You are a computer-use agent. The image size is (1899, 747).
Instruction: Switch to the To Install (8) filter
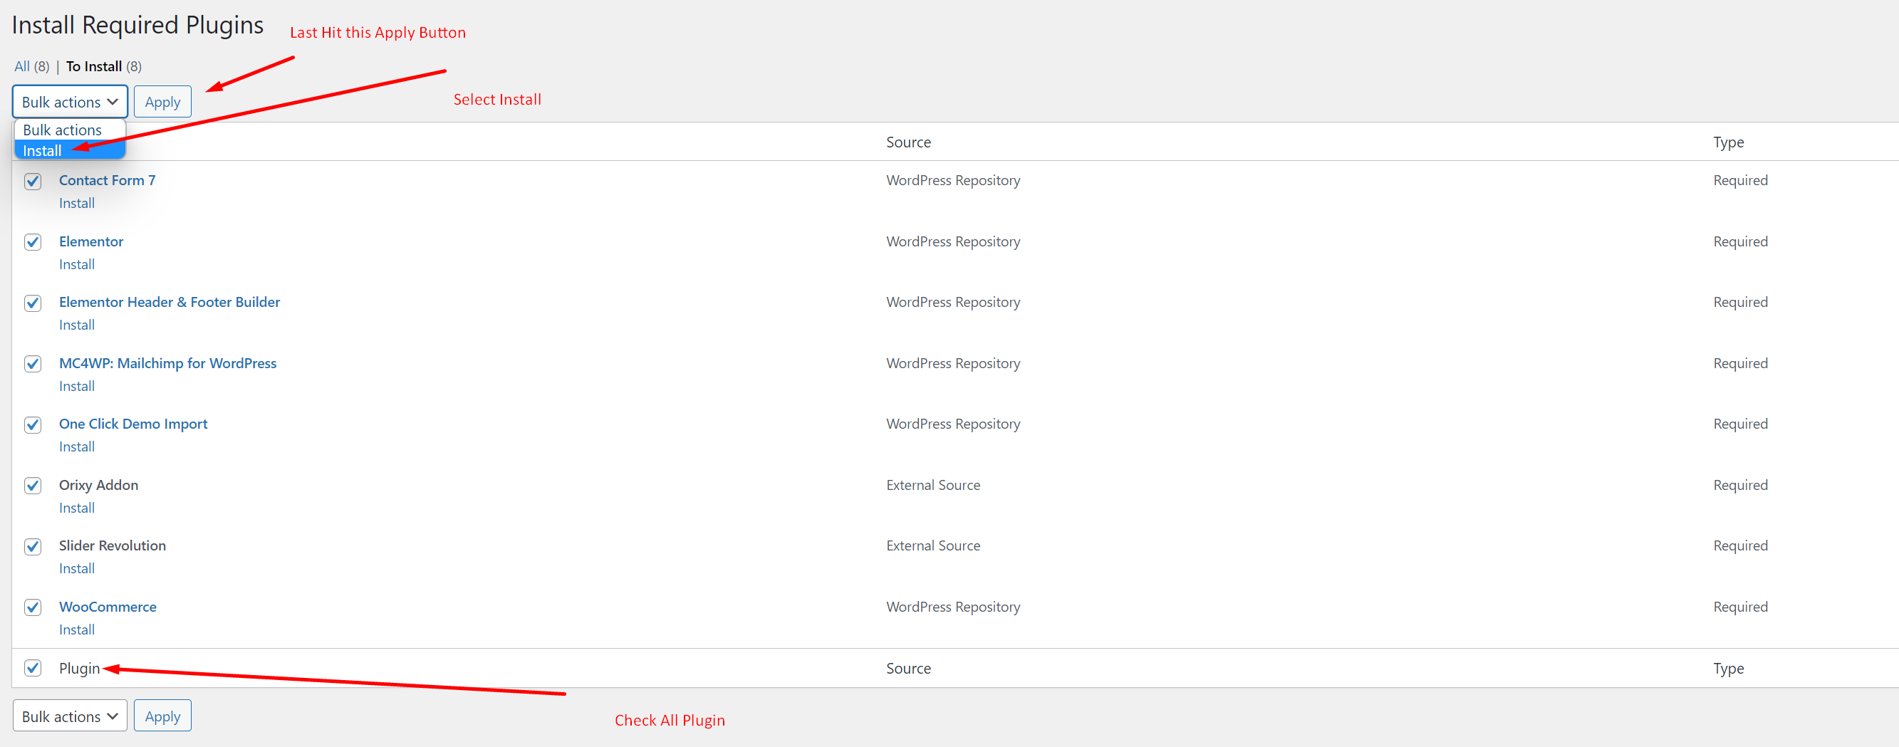93,66
